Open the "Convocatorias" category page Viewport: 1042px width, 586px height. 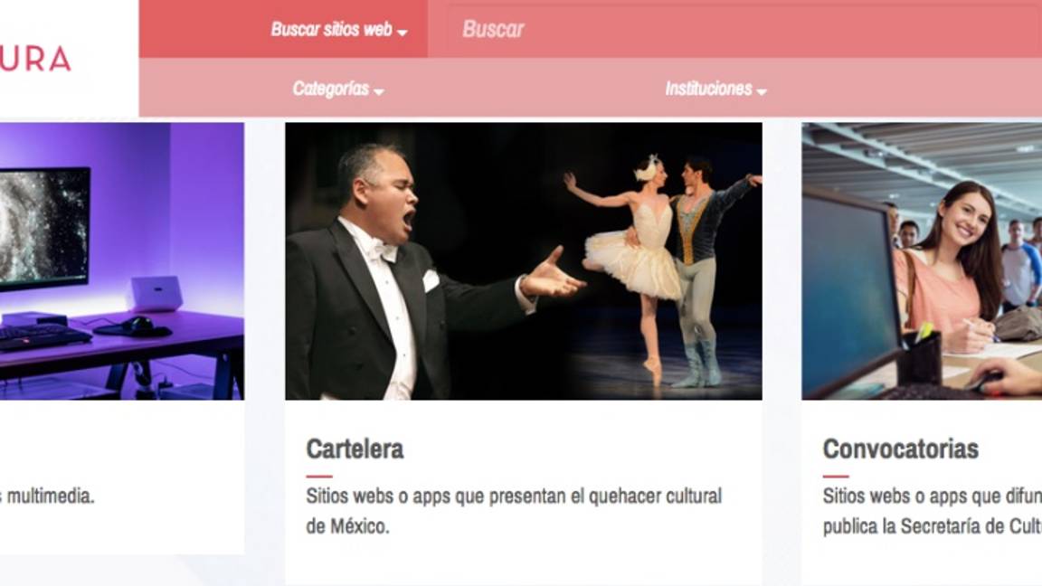click(902, 448)
